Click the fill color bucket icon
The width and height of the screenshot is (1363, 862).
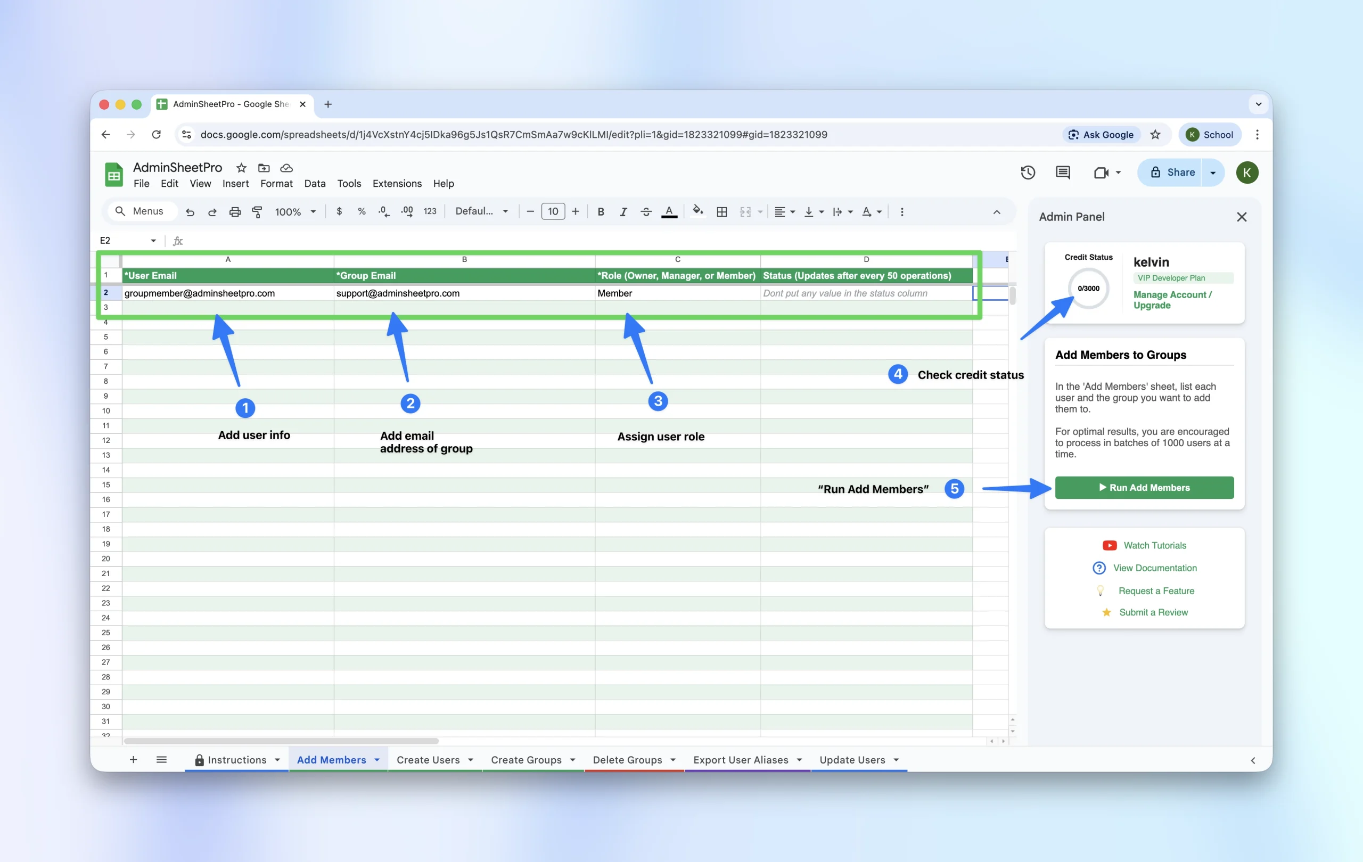point(697,211)
